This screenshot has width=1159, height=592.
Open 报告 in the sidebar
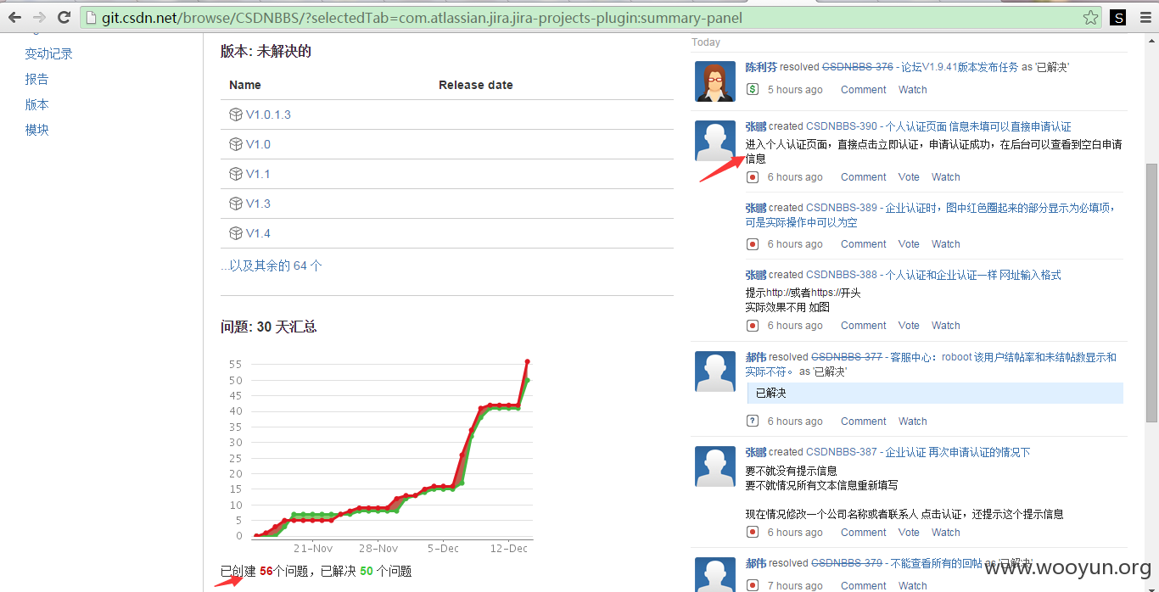(37, 79)
